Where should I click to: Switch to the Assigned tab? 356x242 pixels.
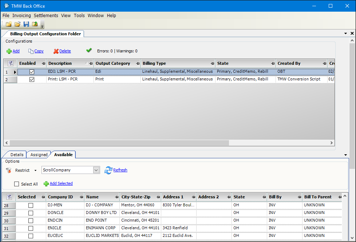(x=39, y=155)
